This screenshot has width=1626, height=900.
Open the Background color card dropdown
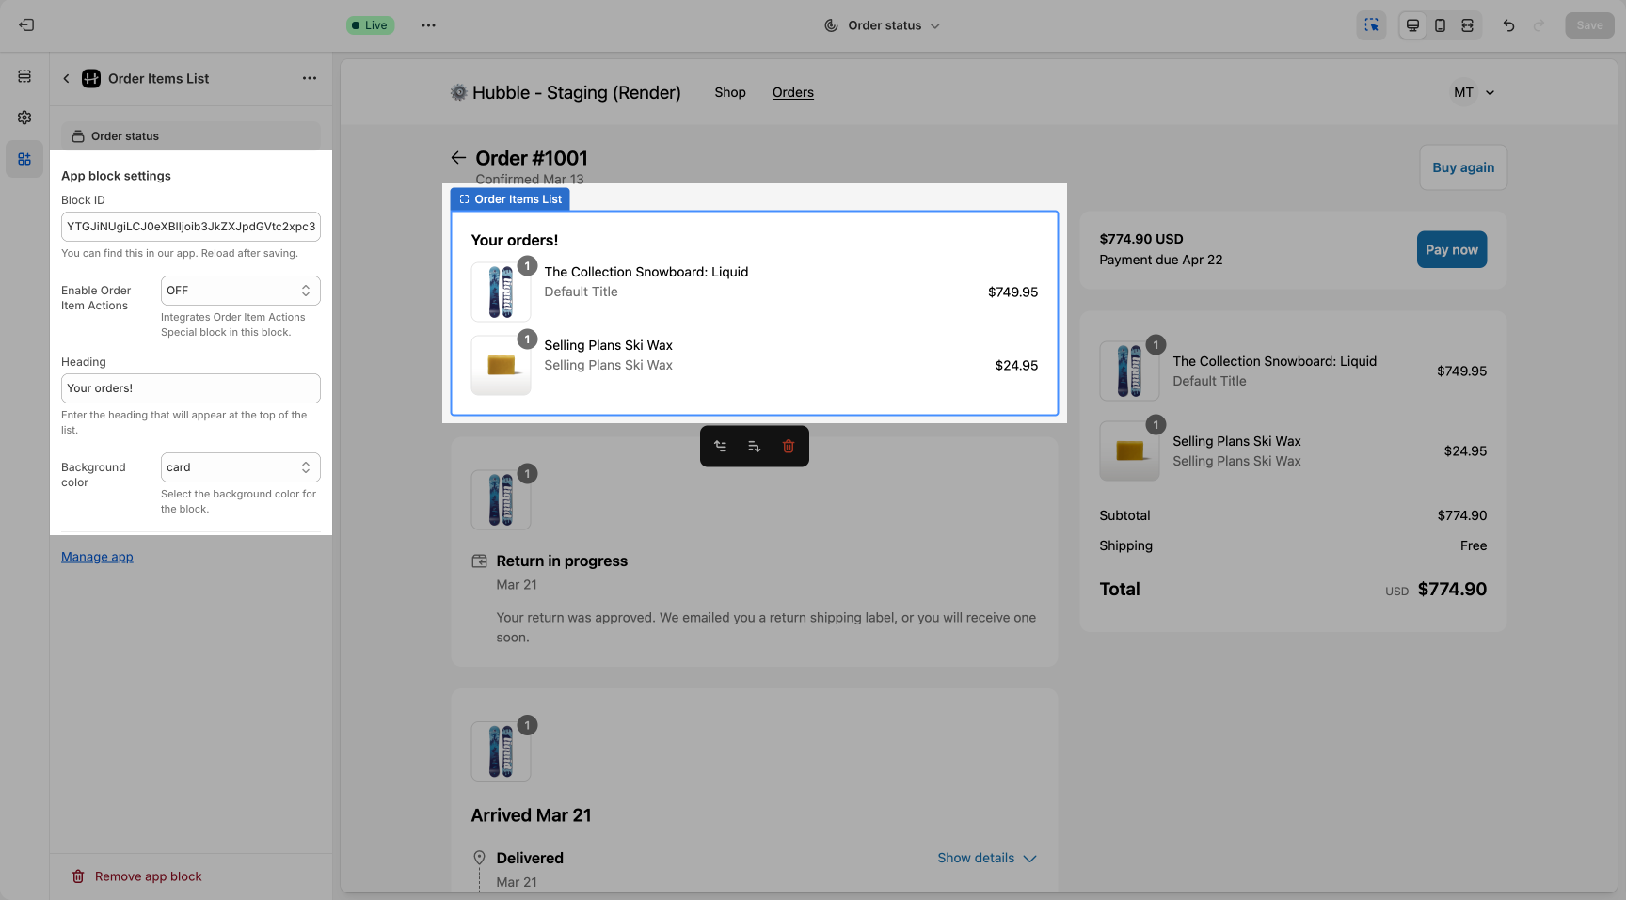pyautogui.click(x=241, y=467)
